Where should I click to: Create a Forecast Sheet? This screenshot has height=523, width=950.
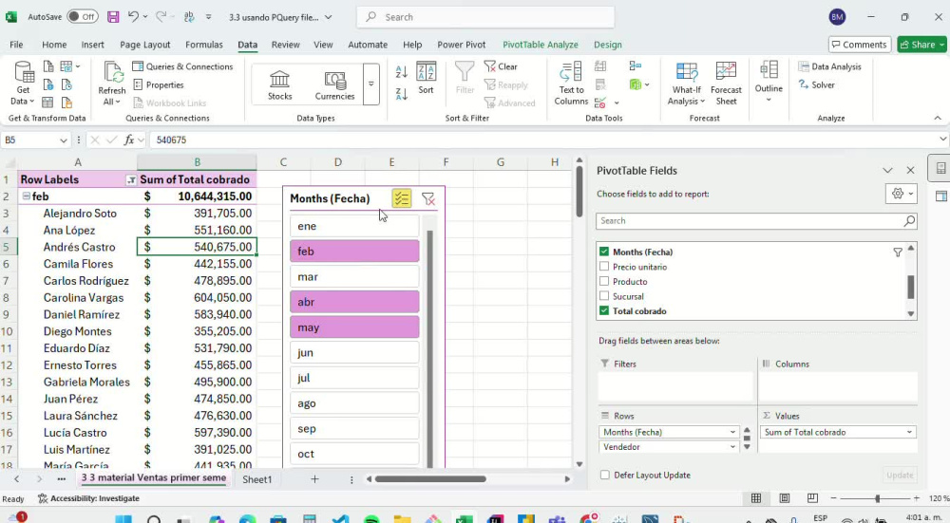point(726,84)
